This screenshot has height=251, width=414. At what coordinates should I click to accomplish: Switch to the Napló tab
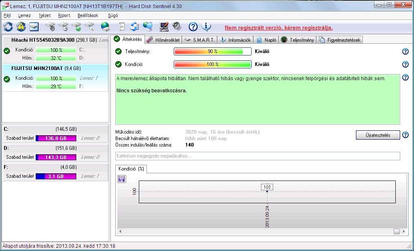(266, 40)
